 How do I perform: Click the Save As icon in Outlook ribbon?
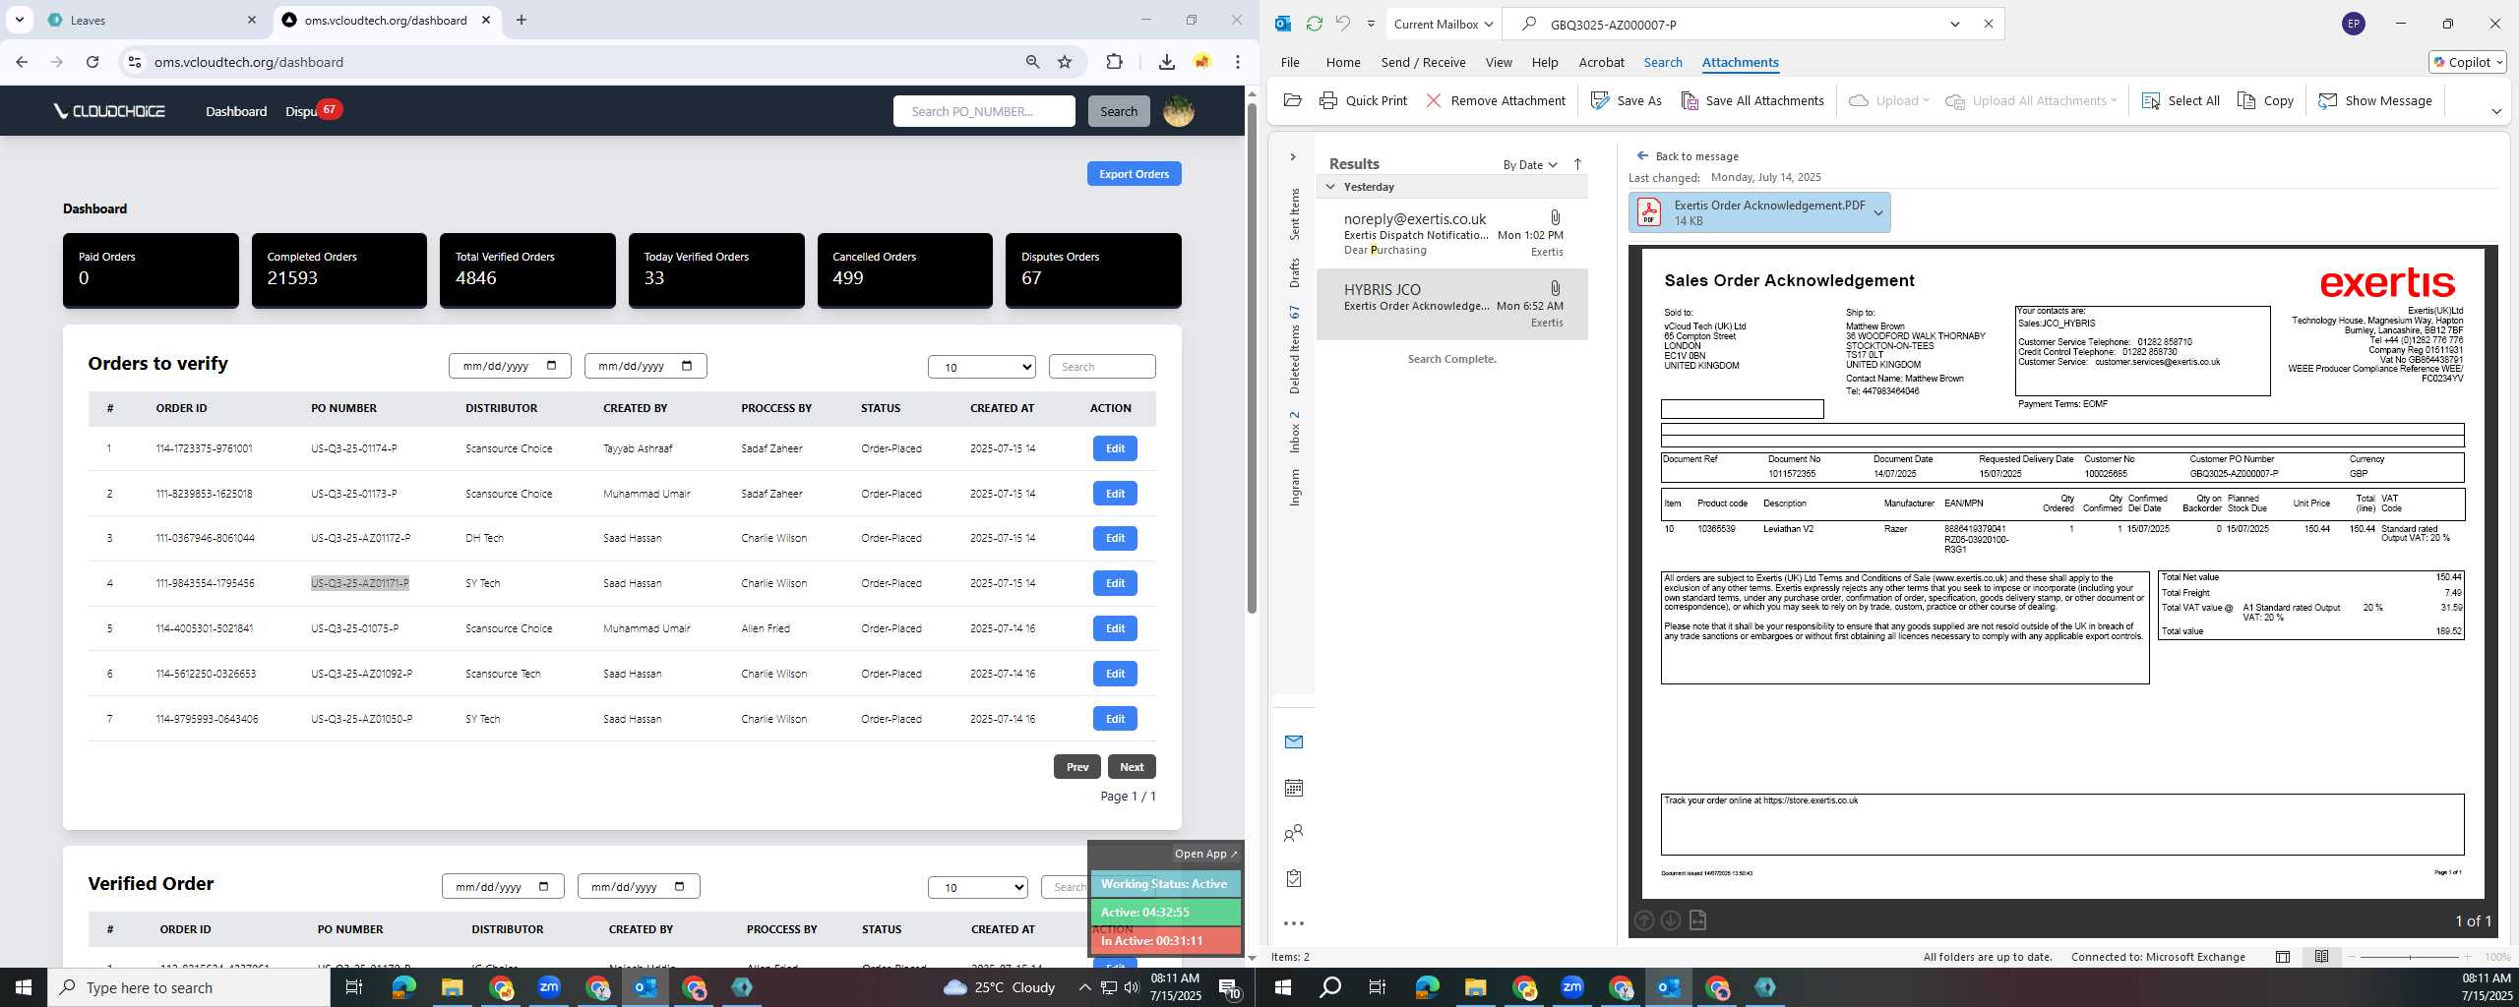pos(1601,100)
